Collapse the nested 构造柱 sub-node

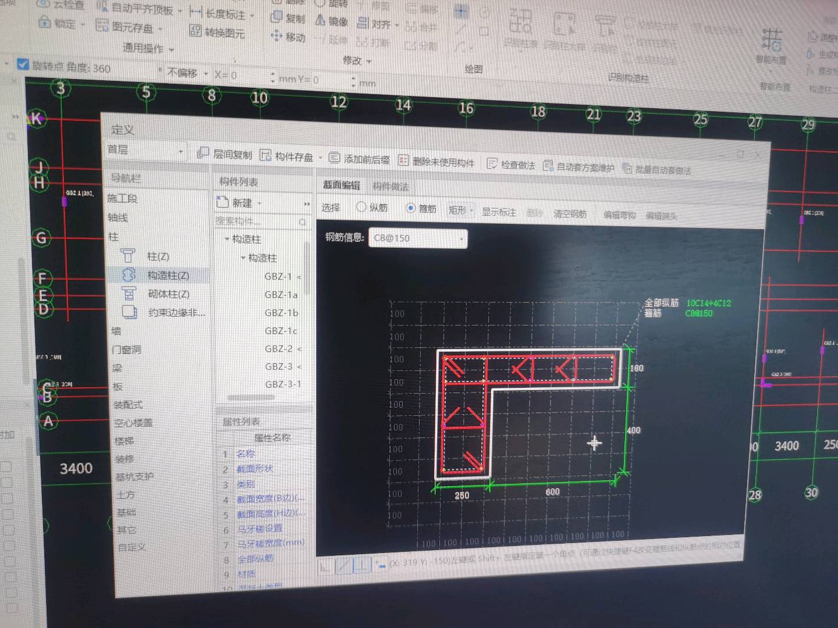click(x=243, y=258)
